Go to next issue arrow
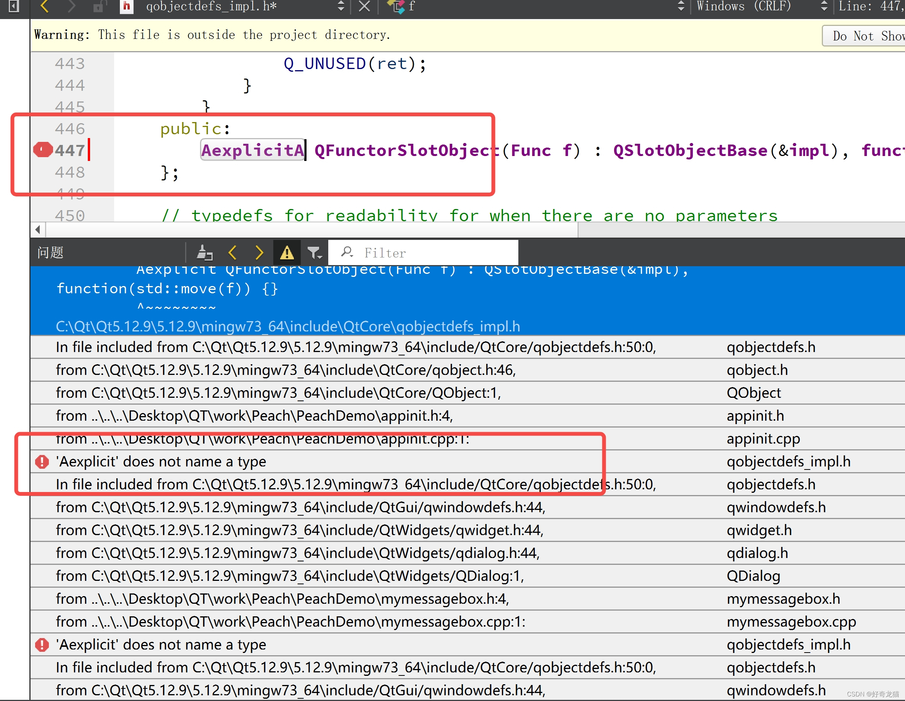Image resolution: width=905 pixels, height=701 pixels. tap(259, 252)
